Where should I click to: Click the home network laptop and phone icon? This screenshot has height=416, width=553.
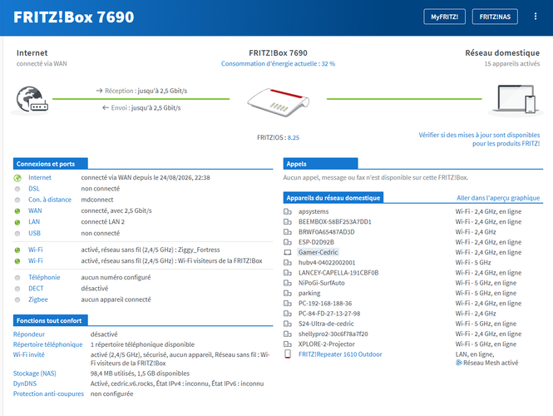click(516, 99)
